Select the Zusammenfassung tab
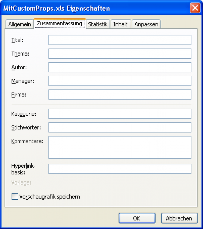203x229 pixels. click(x=59, y=24)
